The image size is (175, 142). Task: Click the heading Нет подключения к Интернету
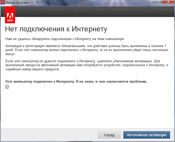click(x=56, y=29)
